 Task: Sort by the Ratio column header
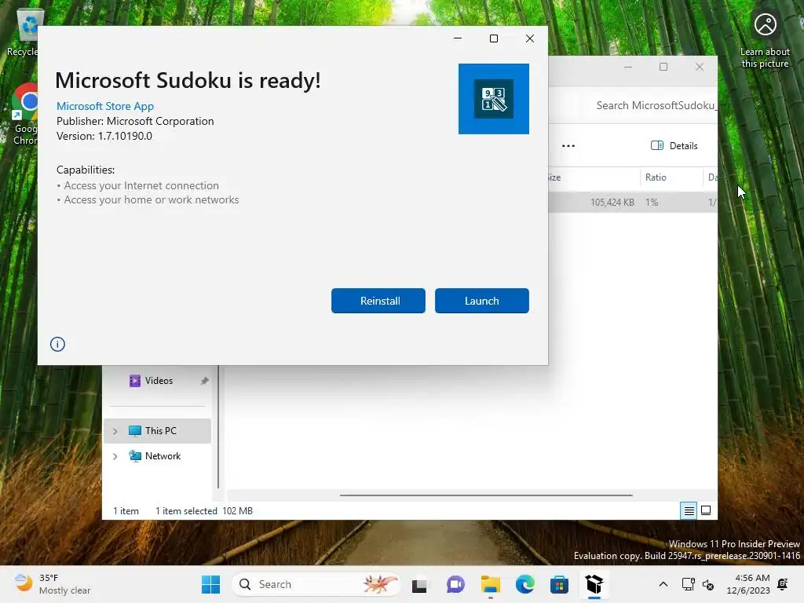(671, 177)
